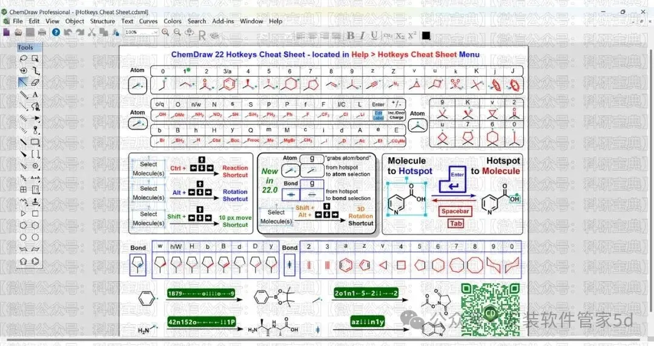The width and height of the screenshot is (654, 346).
Task: Open the 100% zoom level dropdown
Action: (155, 33)
